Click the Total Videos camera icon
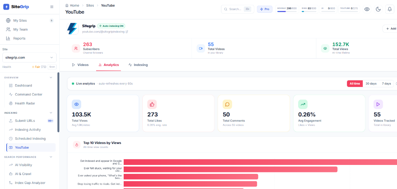The image size is (397, 189). point(201,49)
